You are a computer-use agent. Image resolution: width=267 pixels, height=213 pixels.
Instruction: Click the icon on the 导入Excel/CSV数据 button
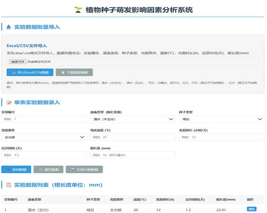14,72
